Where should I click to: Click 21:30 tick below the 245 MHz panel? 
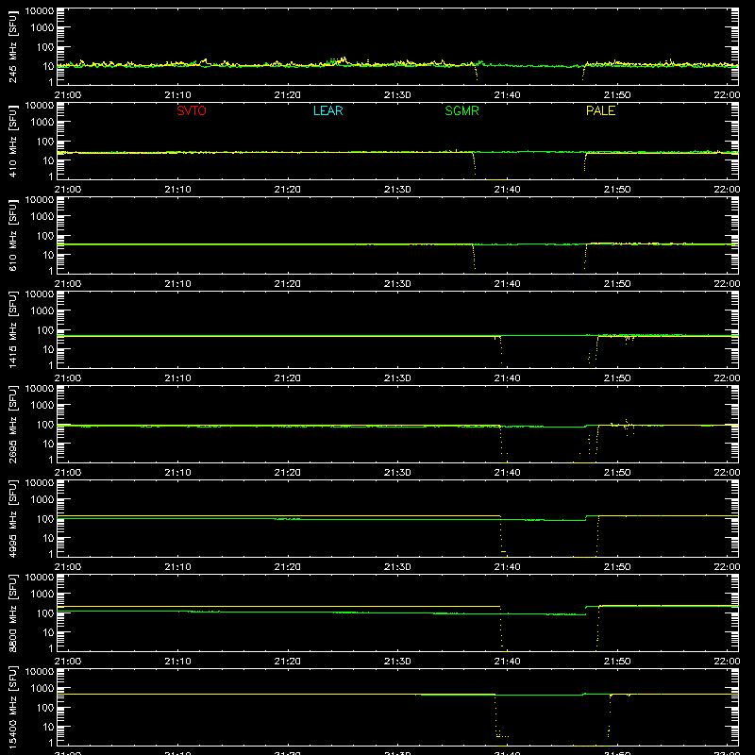(x=397, y=95)
